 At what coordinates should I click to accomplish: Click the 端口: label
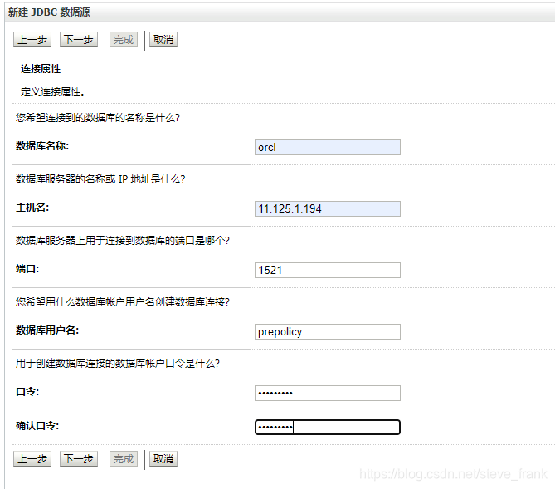pos(27,269)
